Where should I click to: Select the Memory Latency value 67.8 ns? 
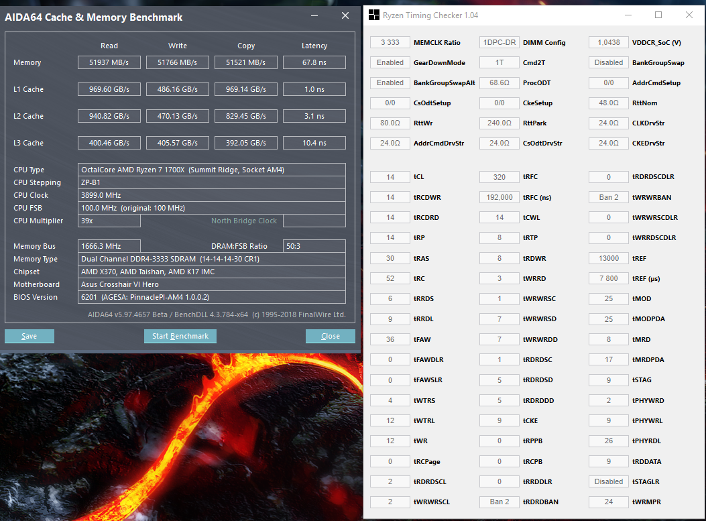314,62
